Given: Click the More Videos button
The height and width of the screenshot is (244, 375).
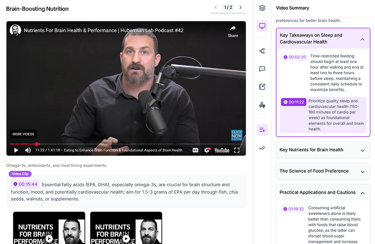Looking at the screenshot, I should (x=24, y=134).
